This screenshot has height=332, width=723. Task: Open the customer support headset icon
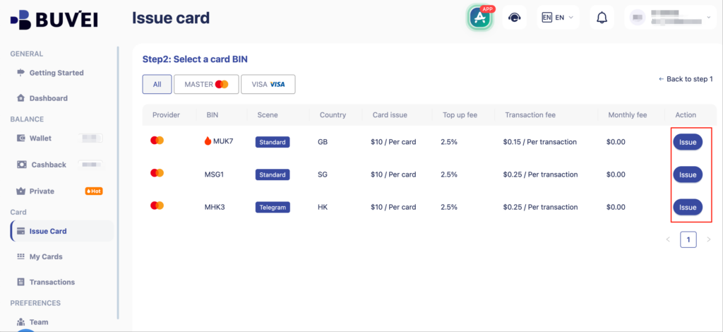click(x=514, y=18)
